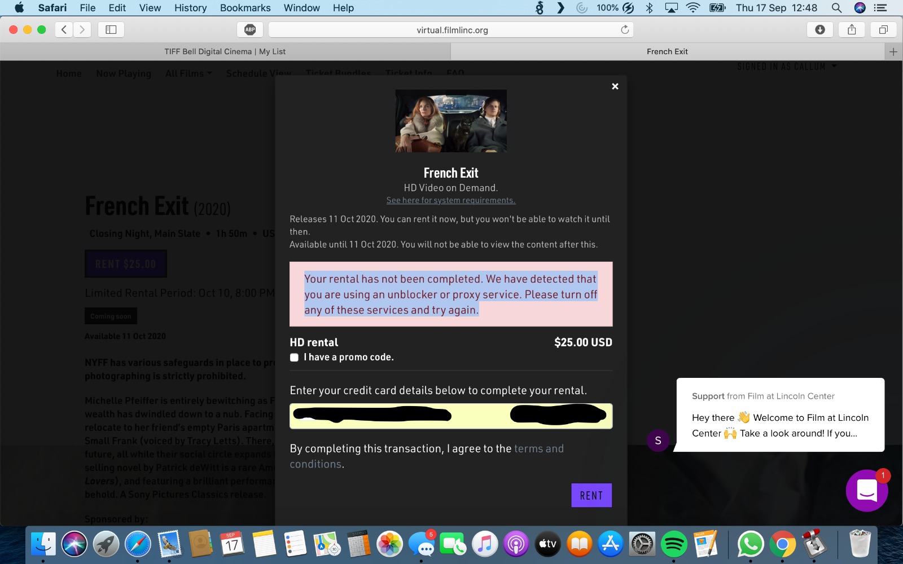903x564 pixels.
Task: Open Spotify in the Dock
Action: [674, 544]
